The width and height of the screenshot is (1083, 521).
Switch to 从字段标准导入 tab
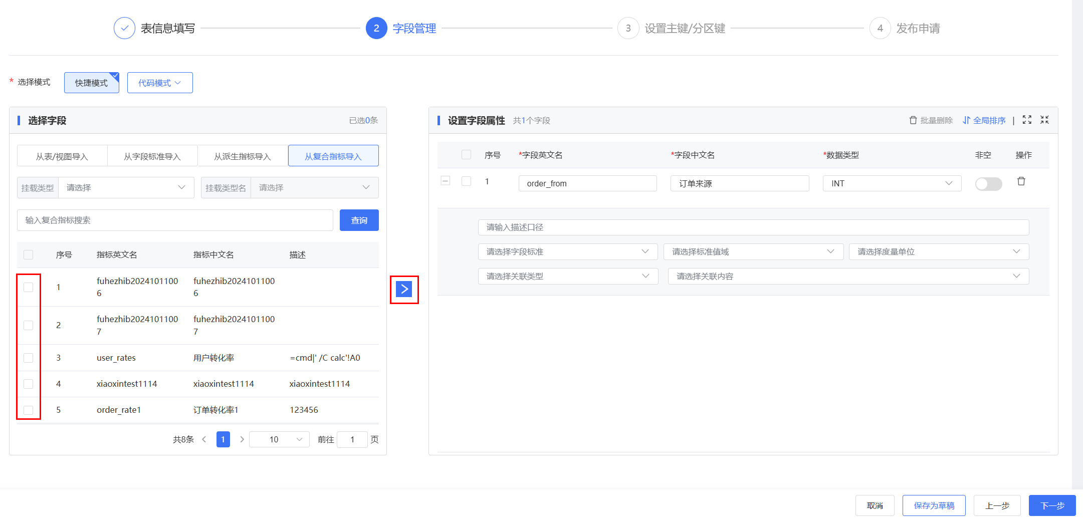(152, 156)
